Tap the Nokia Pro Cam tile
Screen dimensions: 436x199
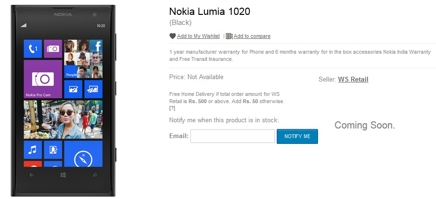click(43, 79)
